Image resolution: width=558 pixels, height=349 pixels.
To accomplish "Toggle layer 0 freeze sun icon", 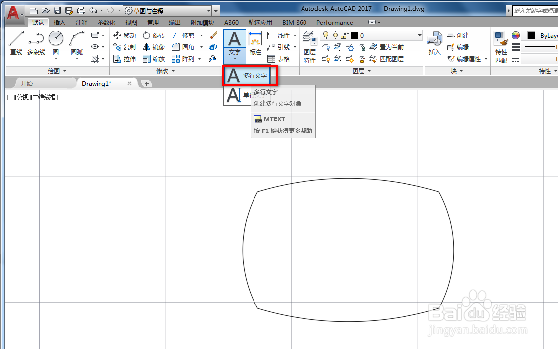I will (x=335, y=35).
